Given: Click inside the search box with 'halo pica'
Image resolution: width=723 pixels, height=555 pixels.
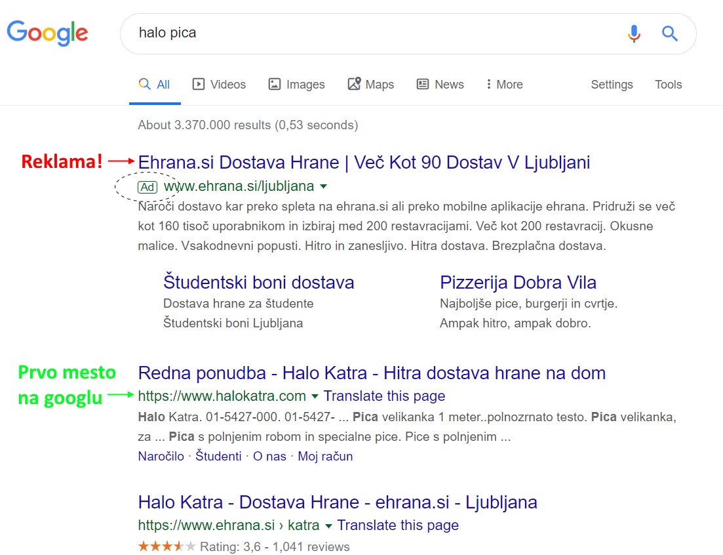Looking at the screenshot, I should click(x=367, y=33).
